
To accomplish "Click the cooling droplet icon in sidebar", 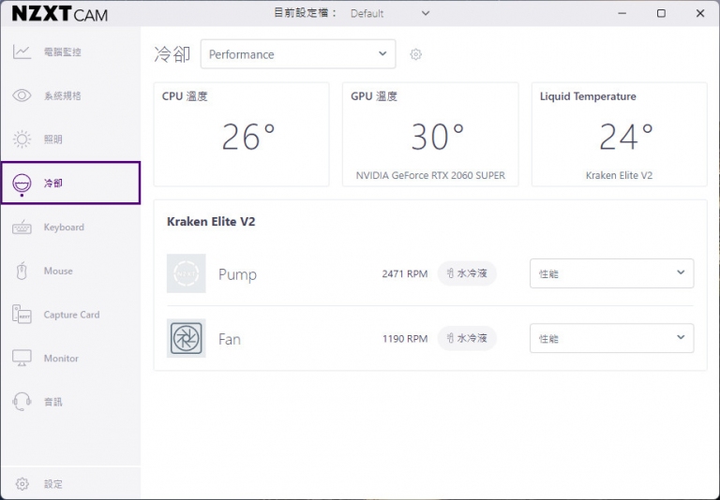I will (22, 184).
